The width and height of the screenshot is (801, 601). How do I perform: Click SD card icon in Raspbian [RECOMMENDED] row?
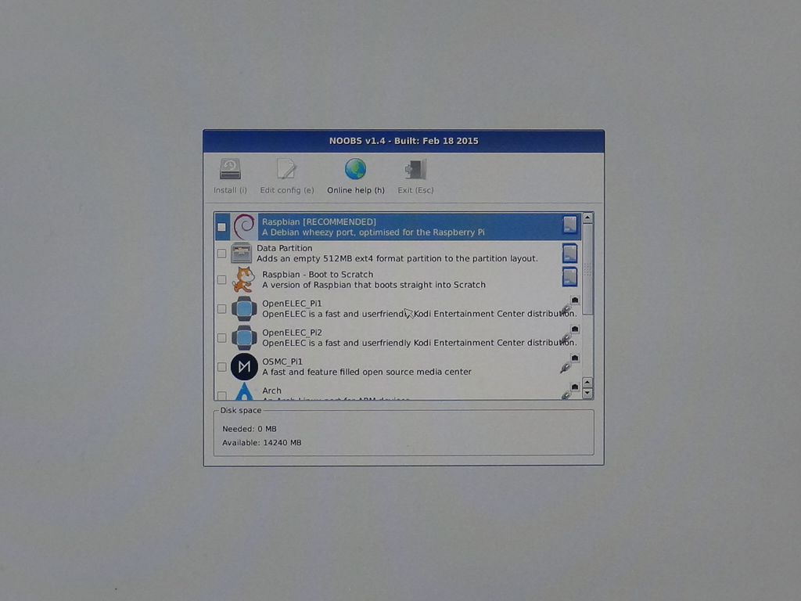pos(569,225)
